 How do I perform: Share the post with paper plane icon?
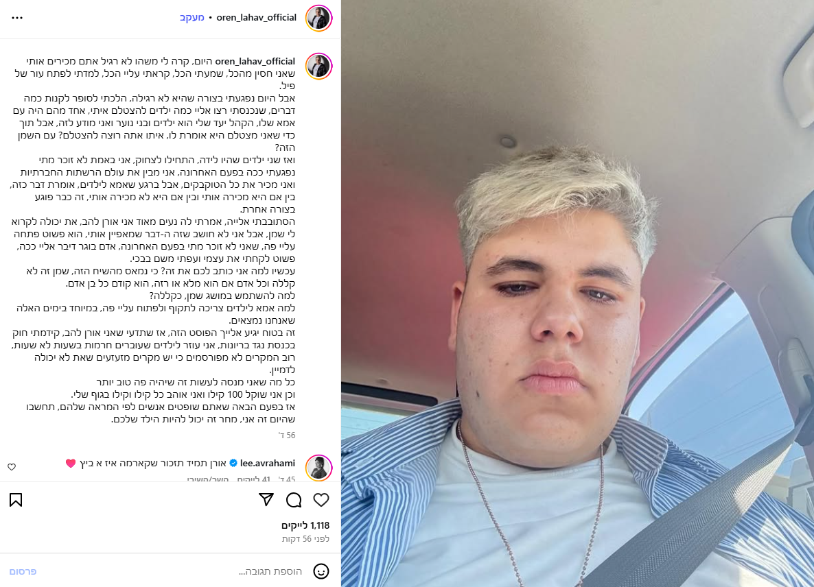pyautogui.click(x=266, y=499)
